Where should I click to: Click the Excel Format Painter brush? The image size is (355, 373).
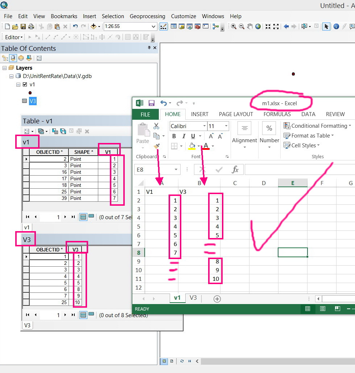[x=156, y=146]
